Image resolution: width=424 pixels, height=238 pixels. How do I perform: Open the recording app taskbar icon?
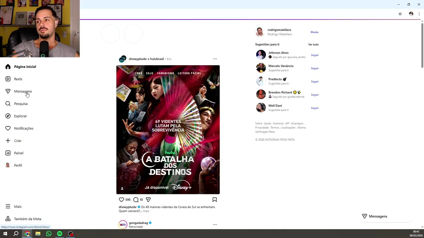tap(71, 234)
